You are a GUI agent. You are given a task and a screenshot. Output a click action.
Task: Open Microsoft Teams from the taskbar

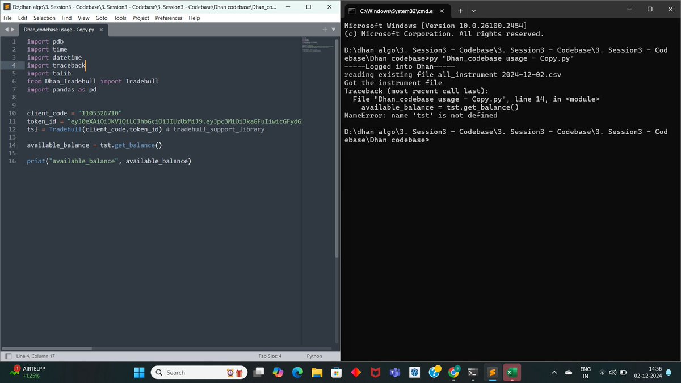point(394,373)
